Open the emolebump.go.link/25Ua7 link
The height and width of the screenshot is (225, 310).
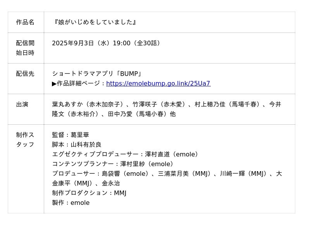click(158, 83)
